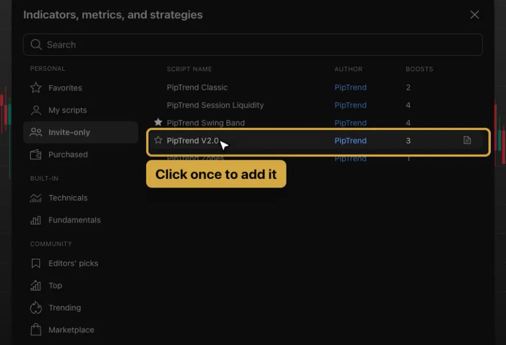Open the My scripts category
The width and height of the screenshot is (506, 345).
pos(80,110)
